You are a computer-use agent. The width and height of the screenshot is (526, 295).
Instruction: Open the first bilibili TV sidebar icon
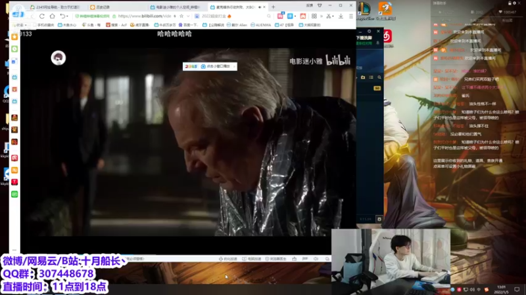pyautogui.click(x=14, y=77)
